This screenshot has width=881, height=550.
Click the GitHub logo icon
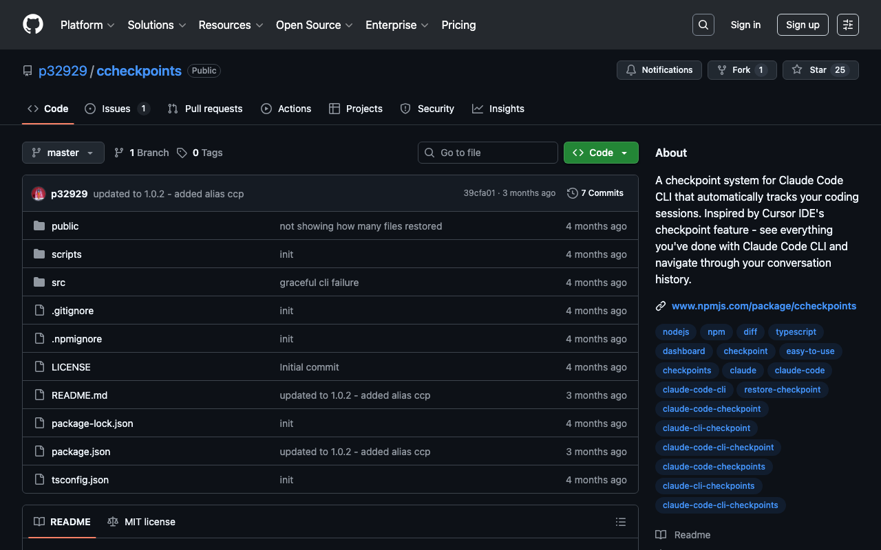pyautogui.click(x=33, y=25)
